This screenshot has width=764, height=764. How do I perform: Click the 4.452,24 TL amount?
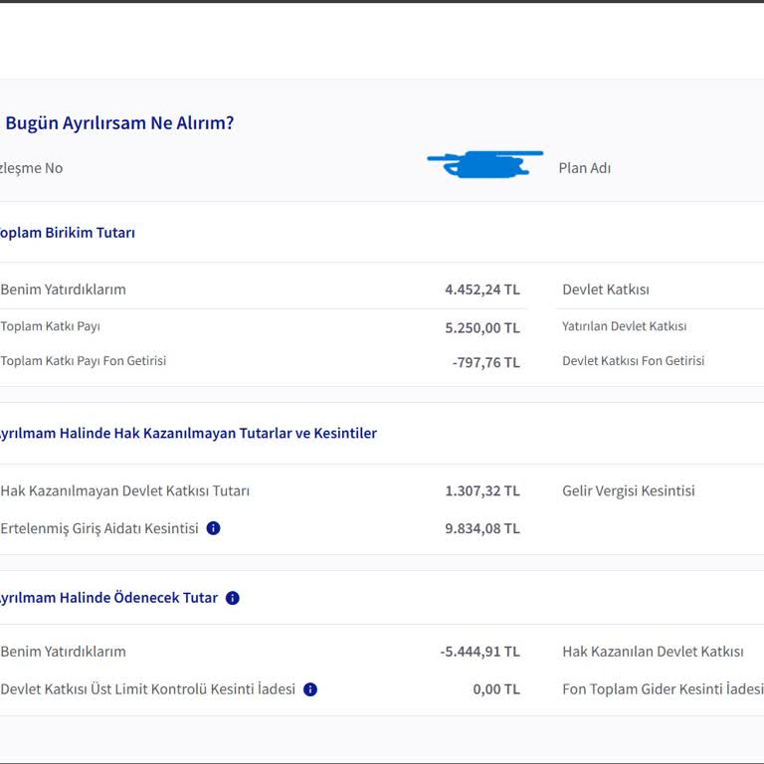click(x=481, y=289)
